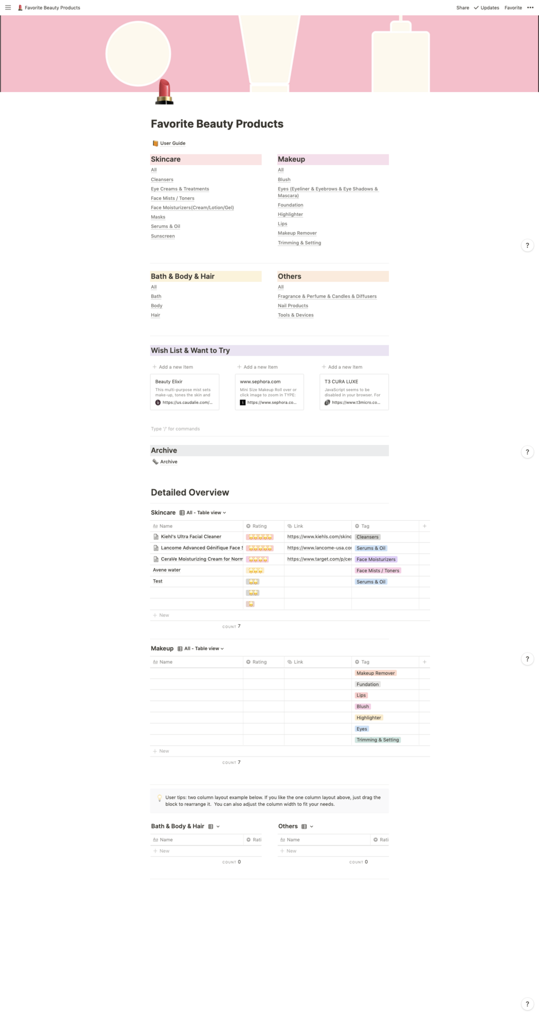This screenshot has width=539, height=1015.
Task: Open the Beauty Elixir wish list card
Action: tap(184, 392)
